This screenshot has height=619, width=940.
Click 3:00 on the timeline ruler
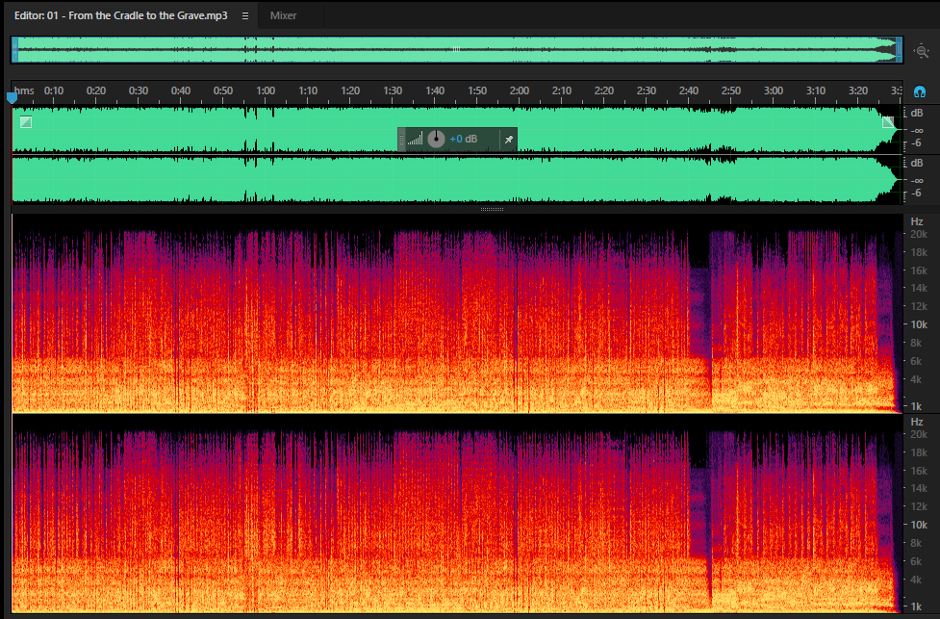[774, 90]
